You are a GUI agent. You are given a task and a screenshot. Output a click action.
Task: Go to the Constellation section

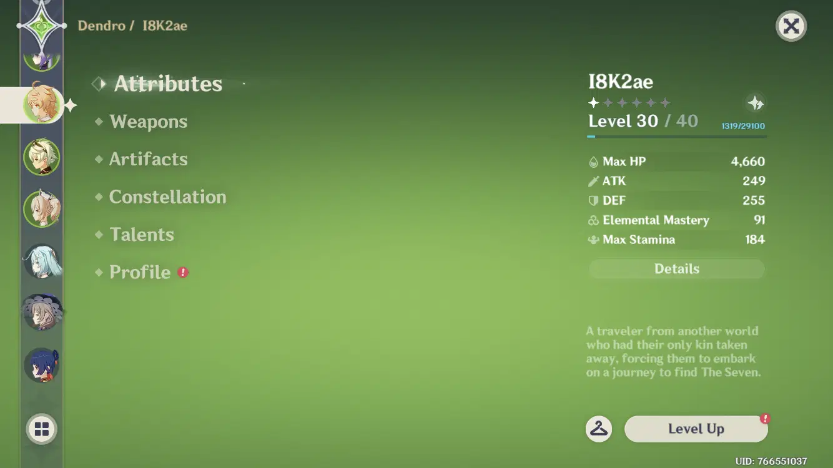click(x=167, y=197)
